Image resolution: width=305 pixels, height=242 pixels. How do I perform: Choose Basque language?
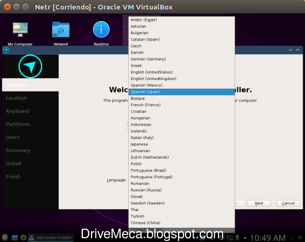(x=182, y=98)
